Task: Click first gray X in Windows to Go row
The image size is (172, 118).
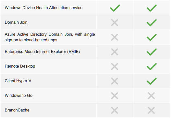Action: coord(115,96)
